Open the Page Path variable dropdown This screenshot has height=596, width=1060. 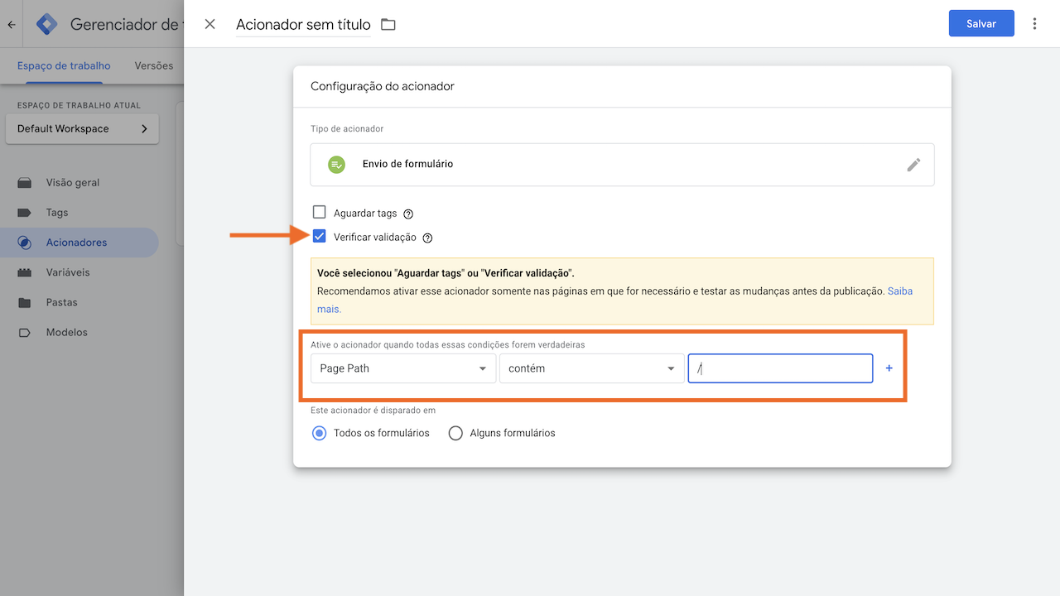[x=403, y=368]
